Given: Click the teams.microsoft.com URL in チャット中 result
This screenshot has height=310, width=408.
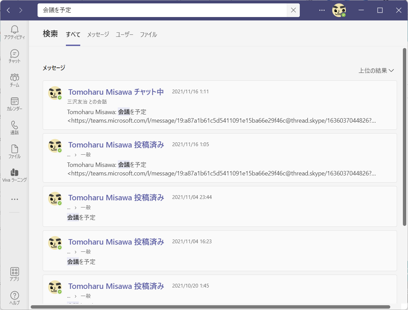Looking at the screenshot, I should 222,121.
